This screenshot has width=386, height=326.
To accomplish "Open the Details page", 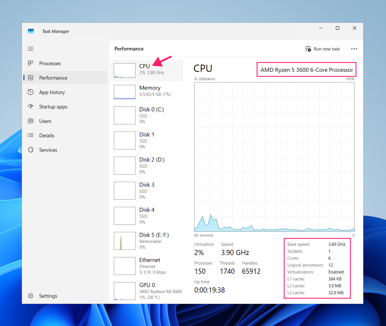I will pyautogui.click(x=47, y=135).
